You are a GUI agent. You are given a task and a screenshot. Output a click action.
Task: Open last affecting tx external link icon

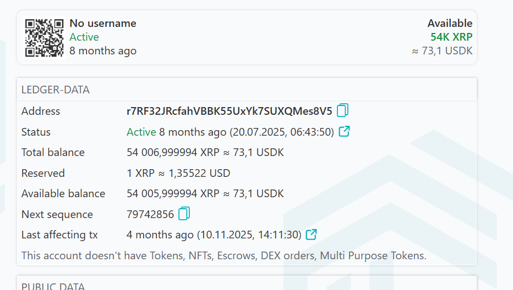[311, 235]
